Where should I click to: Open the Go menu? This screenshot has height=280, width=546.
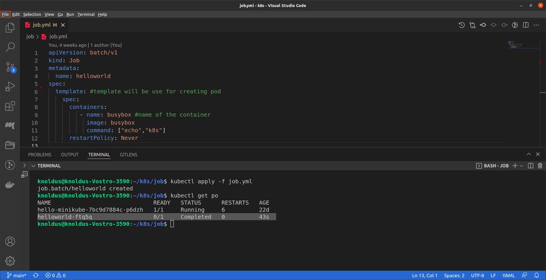(60, 14)
